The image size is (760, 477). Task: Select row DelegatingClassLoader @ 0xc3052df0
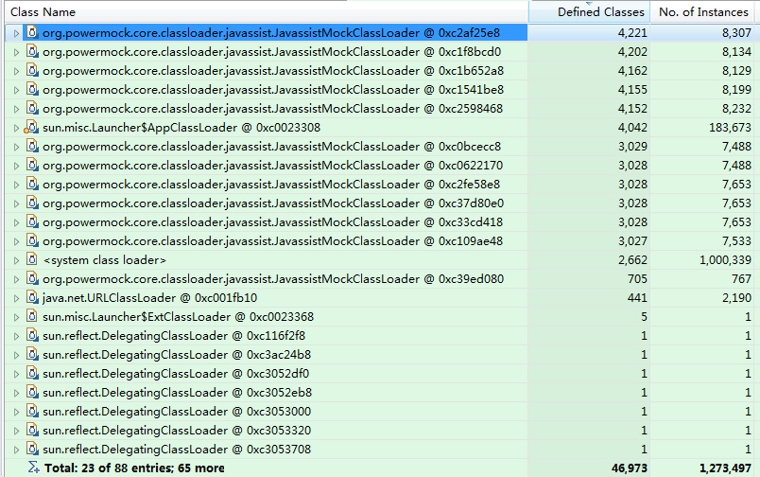pyautogui.click(x=379, y=373)
